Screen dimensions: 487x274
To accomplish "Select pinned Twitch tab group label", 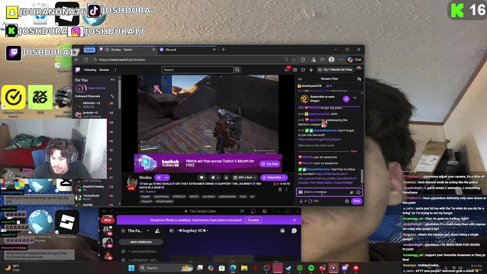I will click(89, 50).
